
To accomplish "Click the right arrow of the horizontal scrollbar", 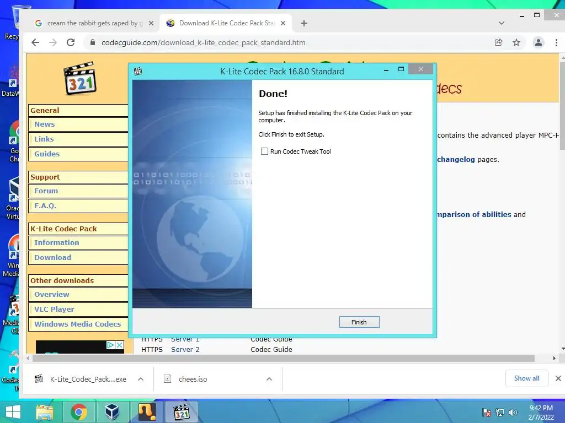I will (x=554, y=358).
